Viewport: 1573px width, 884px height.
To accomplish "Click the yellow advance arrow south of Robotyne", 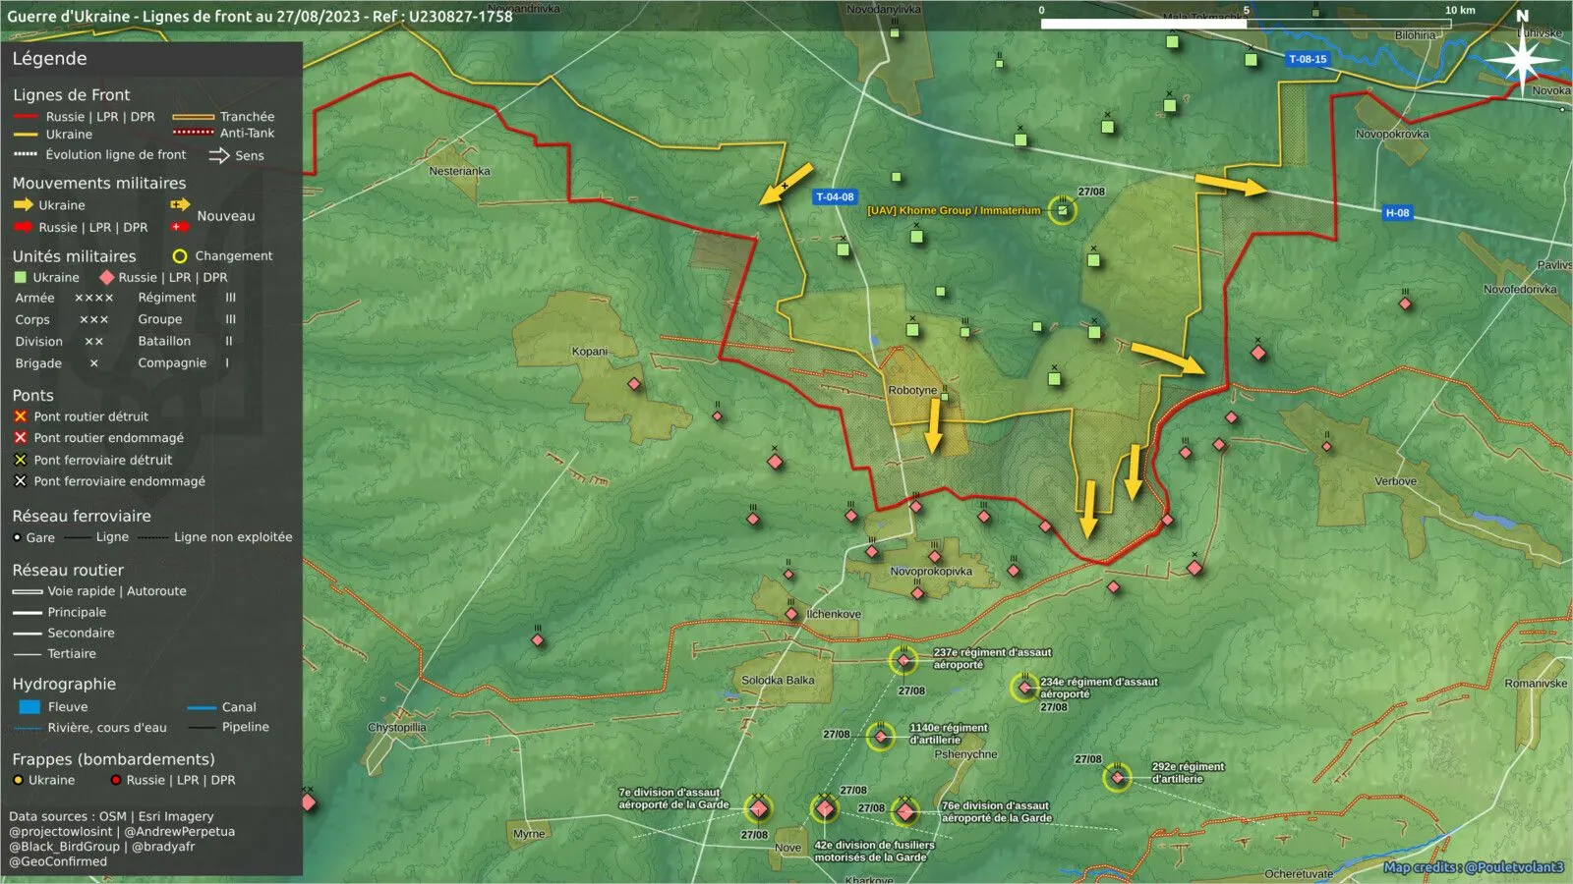I will pyautogui.click(x=933, y=425).
